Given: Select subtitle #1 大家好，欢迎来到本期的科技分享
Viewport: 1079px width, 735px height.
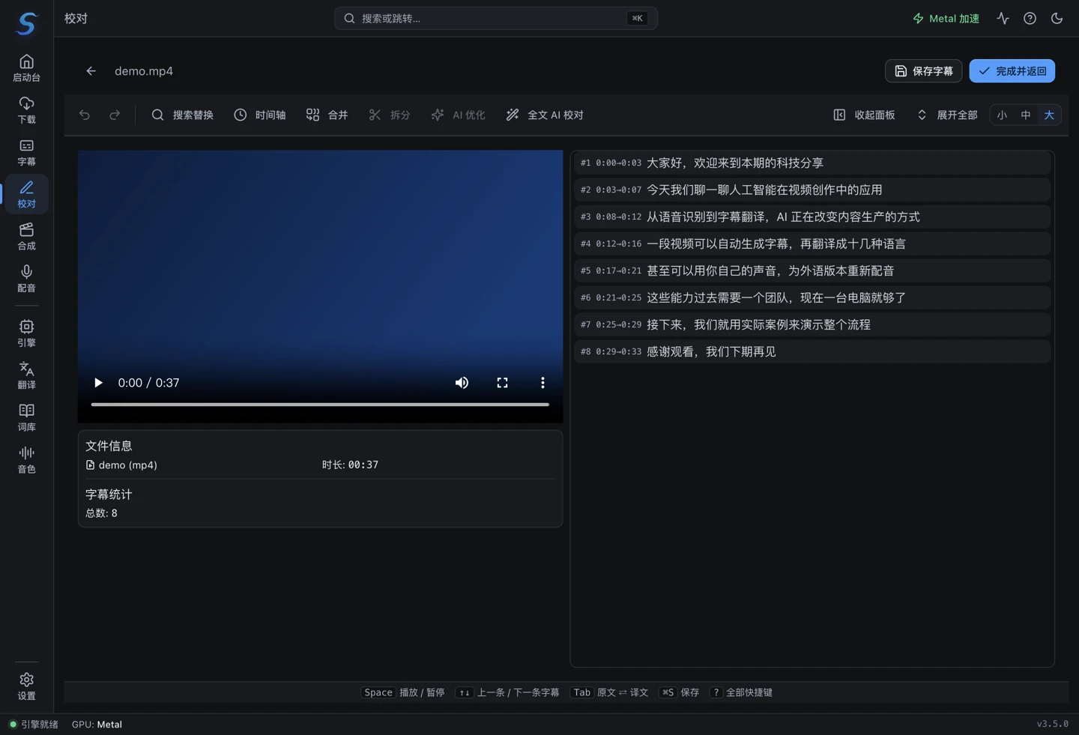Looking at the screenshot, I should pos(812,163).
